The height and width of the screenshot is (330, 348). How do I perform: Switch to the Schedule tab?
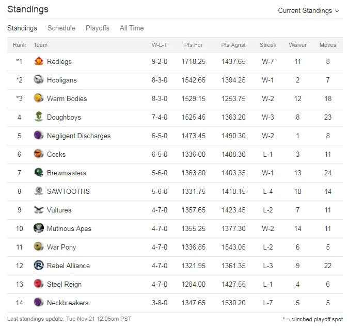[x=61, y=28]
